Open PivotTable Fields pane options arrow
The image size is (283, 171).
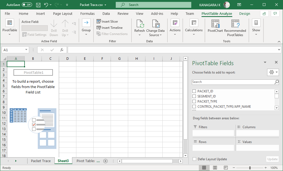click(265, 62)
